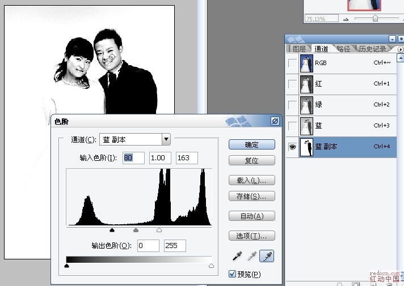The image size is (404, 286).
Task: Click the 存储(S)... save button
Action: coord(252,197)
